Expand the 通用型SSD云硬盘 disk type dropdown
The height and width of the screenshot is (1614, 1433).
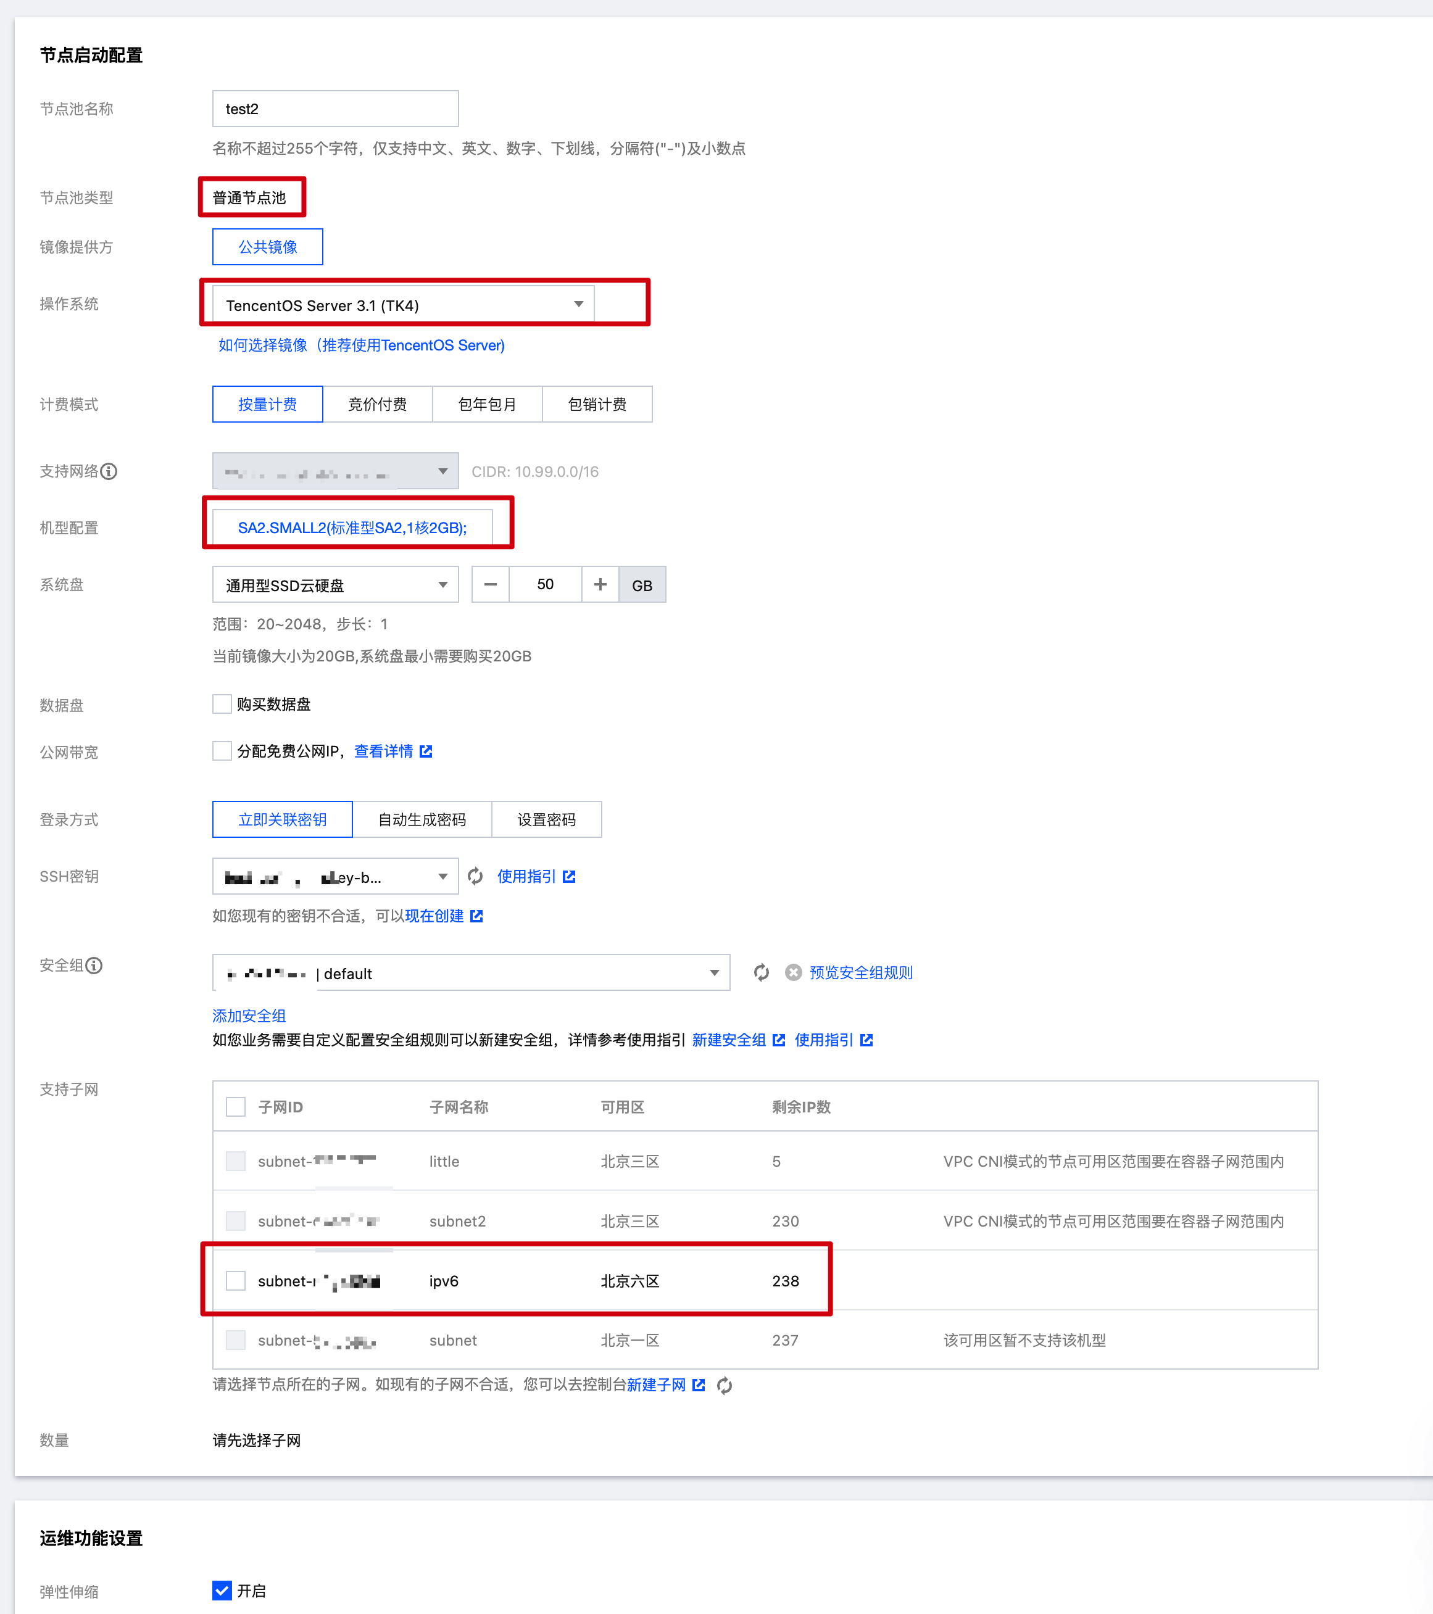335,585
